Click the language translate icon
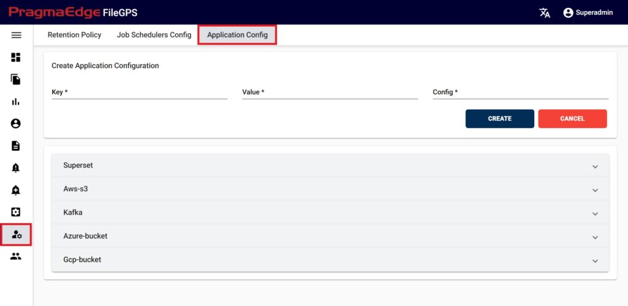628x306 pixels. [545, 13]
